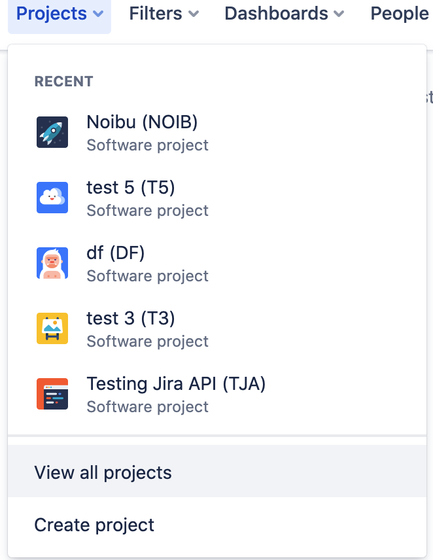Image resolution: width=433 pixels, height=560 pixels.
Task: Collapse the Projects dropdown chevron
Action: pyautogui.click(x=98, y=14)
